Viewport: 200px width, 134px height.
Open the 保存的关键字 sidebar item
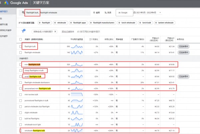6,30
